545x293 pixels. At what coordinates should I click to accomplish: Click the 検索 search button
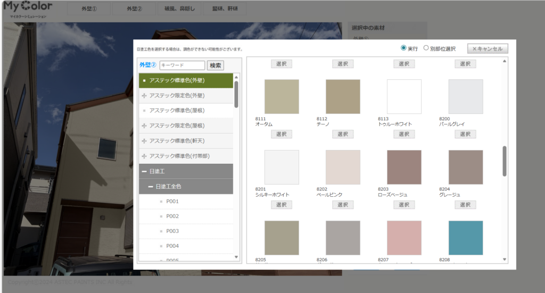point(216,65)
